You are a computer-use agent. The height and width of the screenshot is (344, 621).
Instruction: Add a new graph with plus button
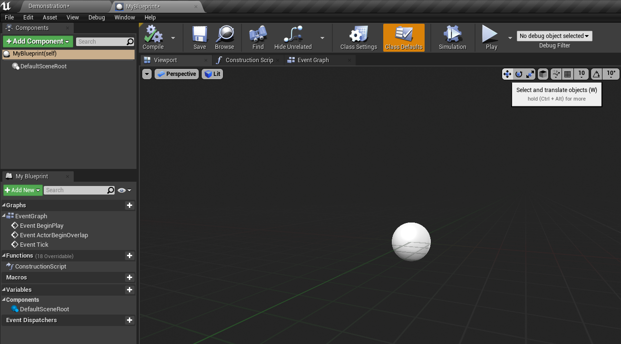pos(129,205)
